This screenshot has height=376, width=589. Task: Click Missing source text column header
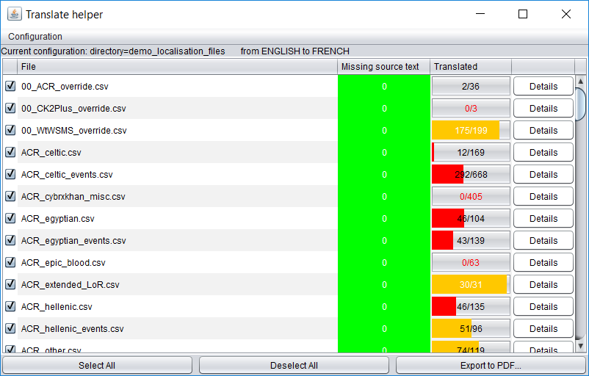point(383,67)
